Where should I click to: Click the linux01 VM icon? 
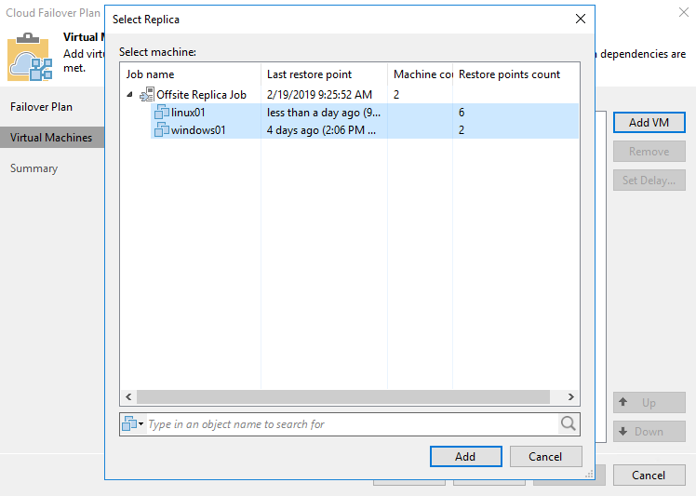click(x=162, y=113)
